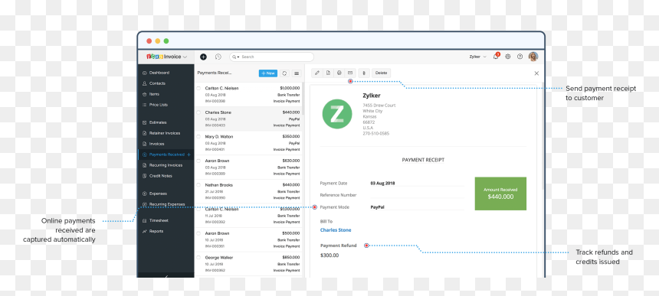Click the paperclip attachment icon

[x=363, y=73]
